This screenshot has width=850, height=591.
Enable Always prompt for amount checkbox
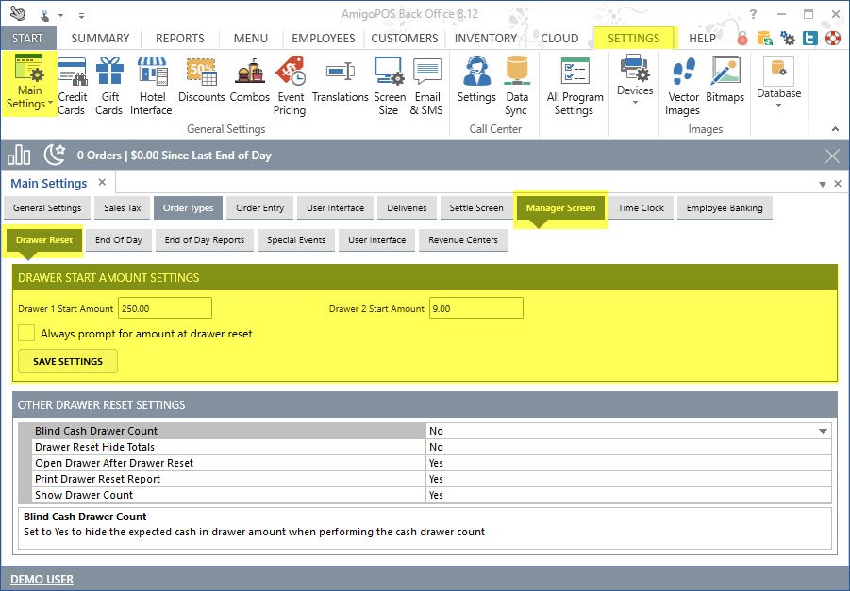click(x=26, y=333)
